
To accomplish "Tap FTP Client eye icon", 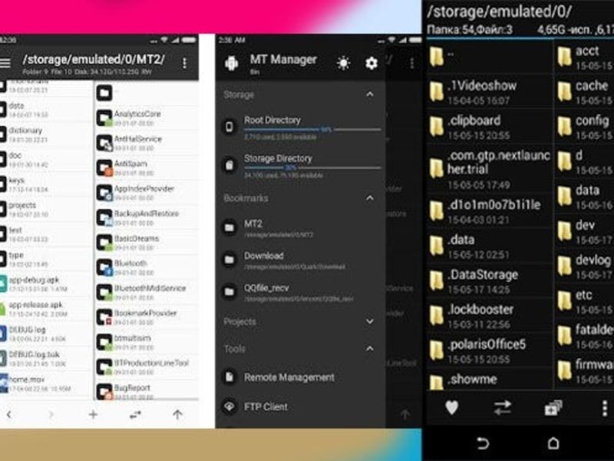I will [229, 406].
